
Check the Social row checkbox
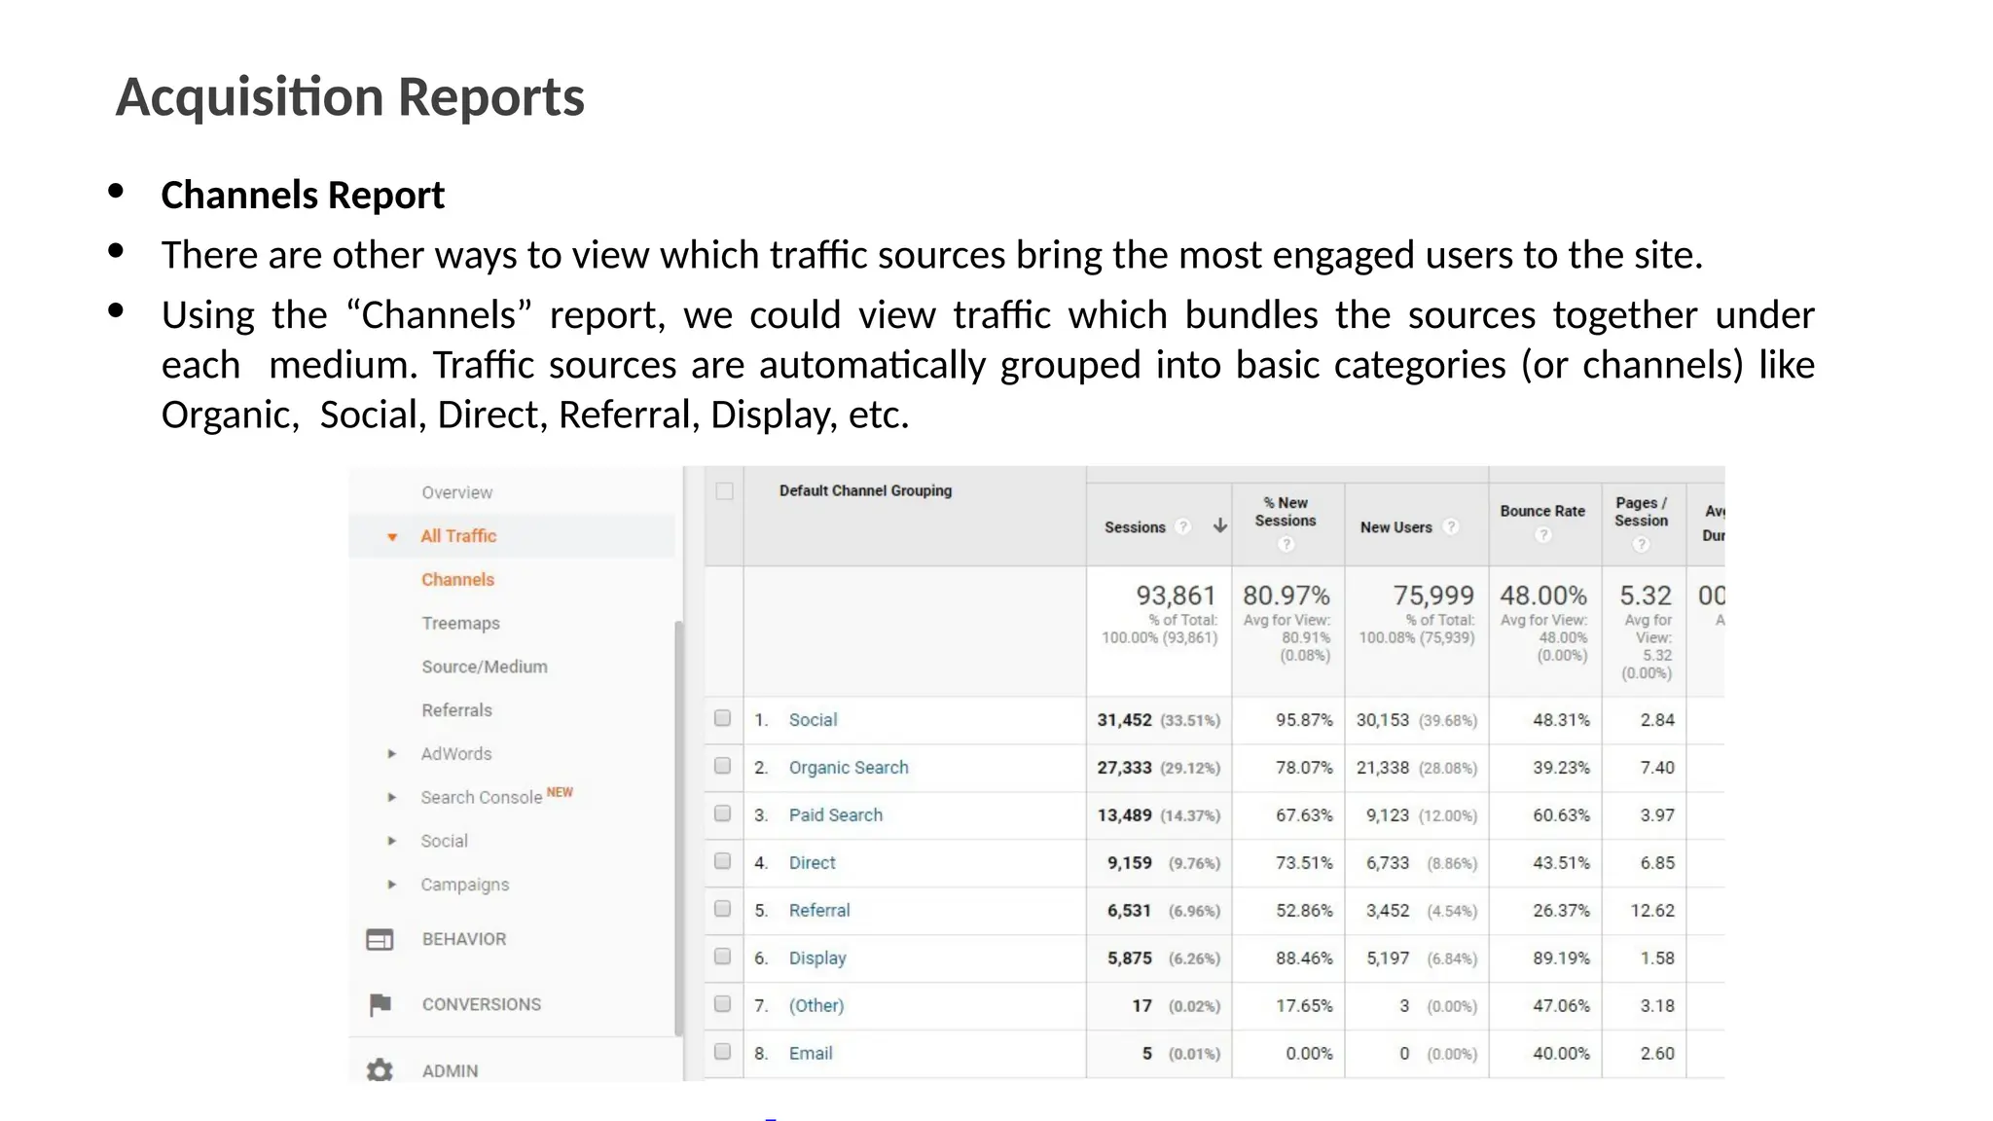point(722,718)
